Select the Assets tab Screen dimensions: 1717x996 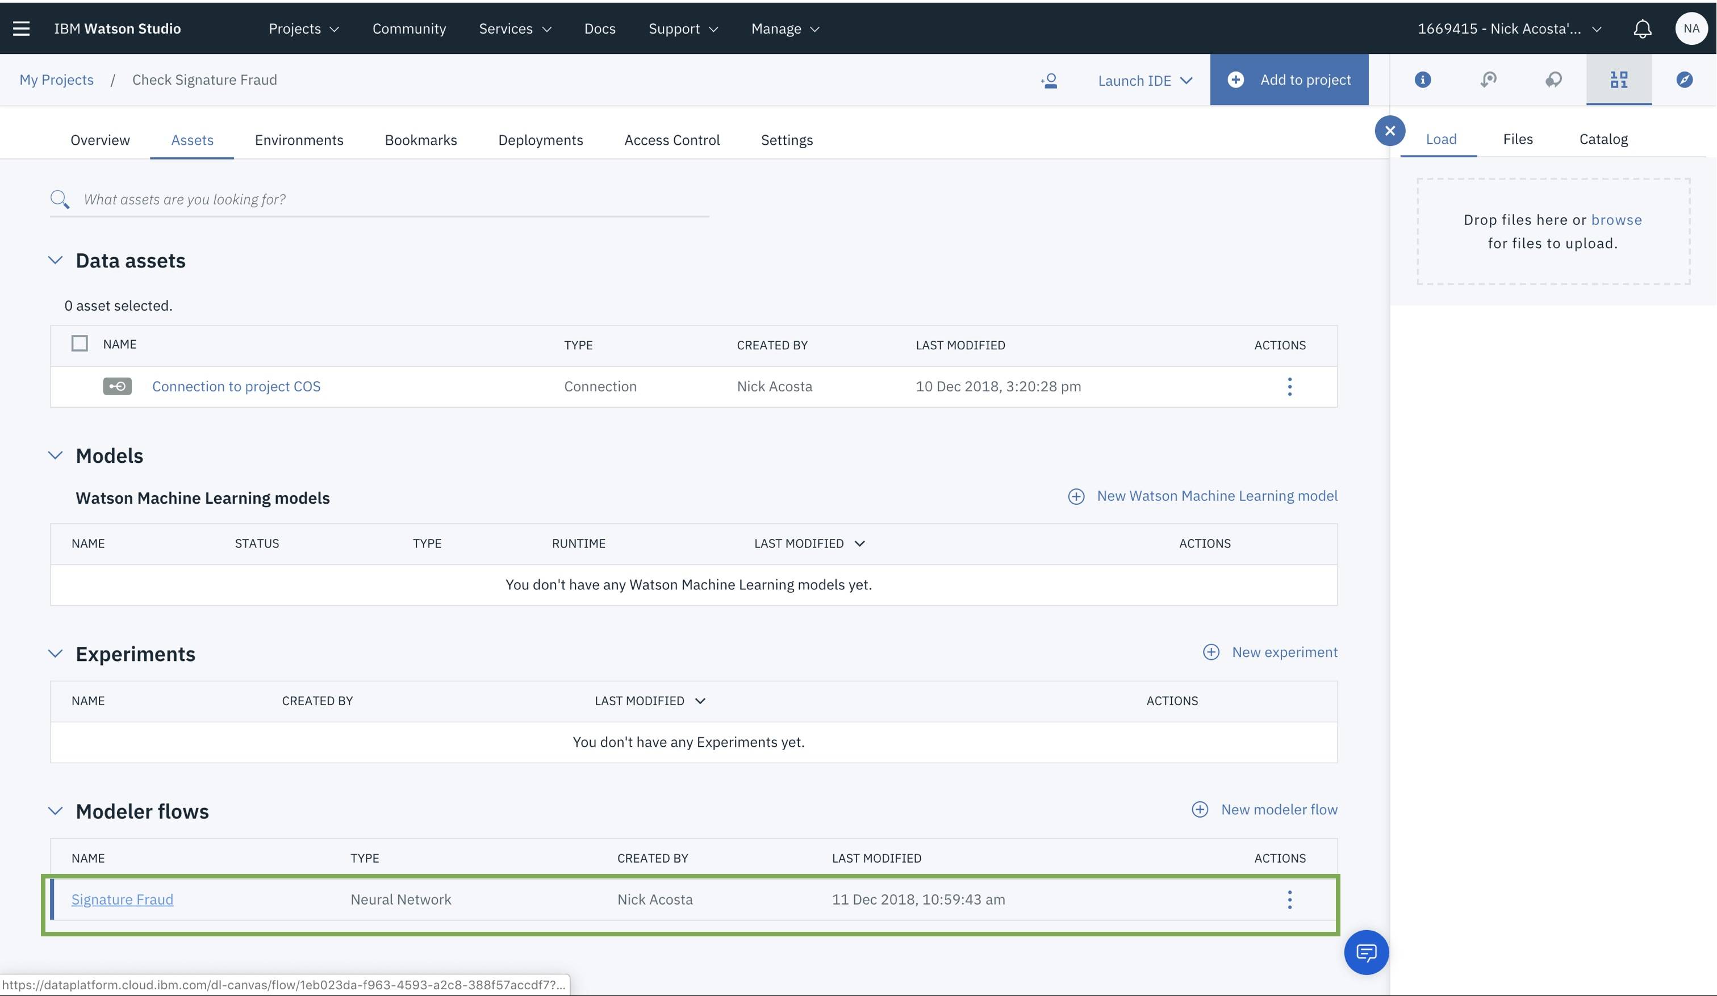[192, 140]
